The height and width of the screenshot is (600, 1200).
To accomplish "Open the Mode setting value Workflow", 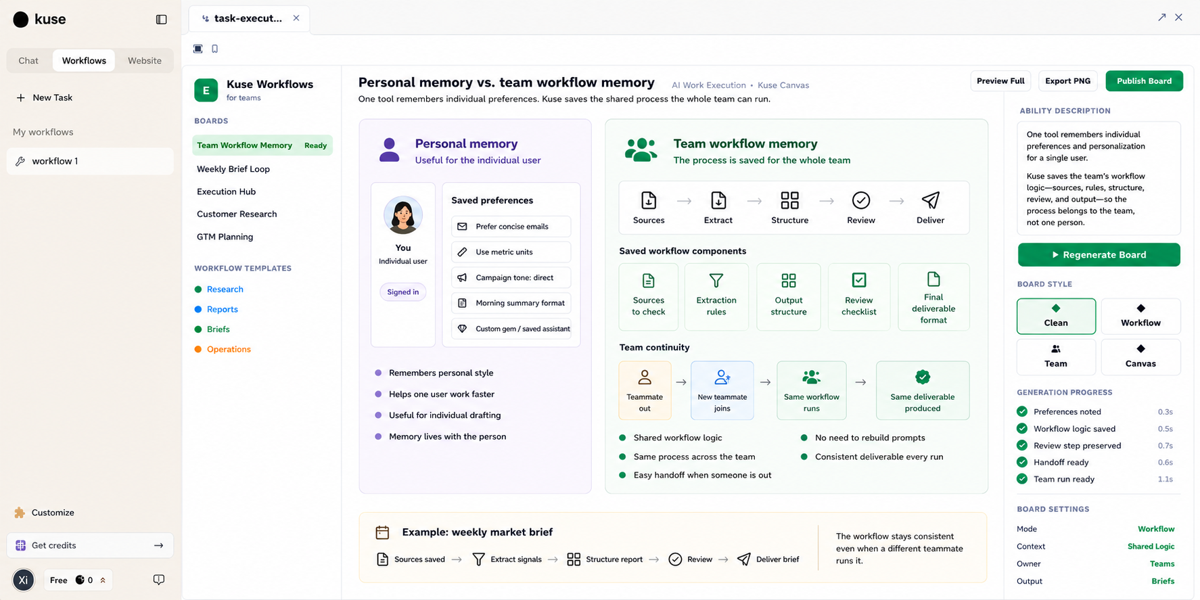I will pos(1156,529).
